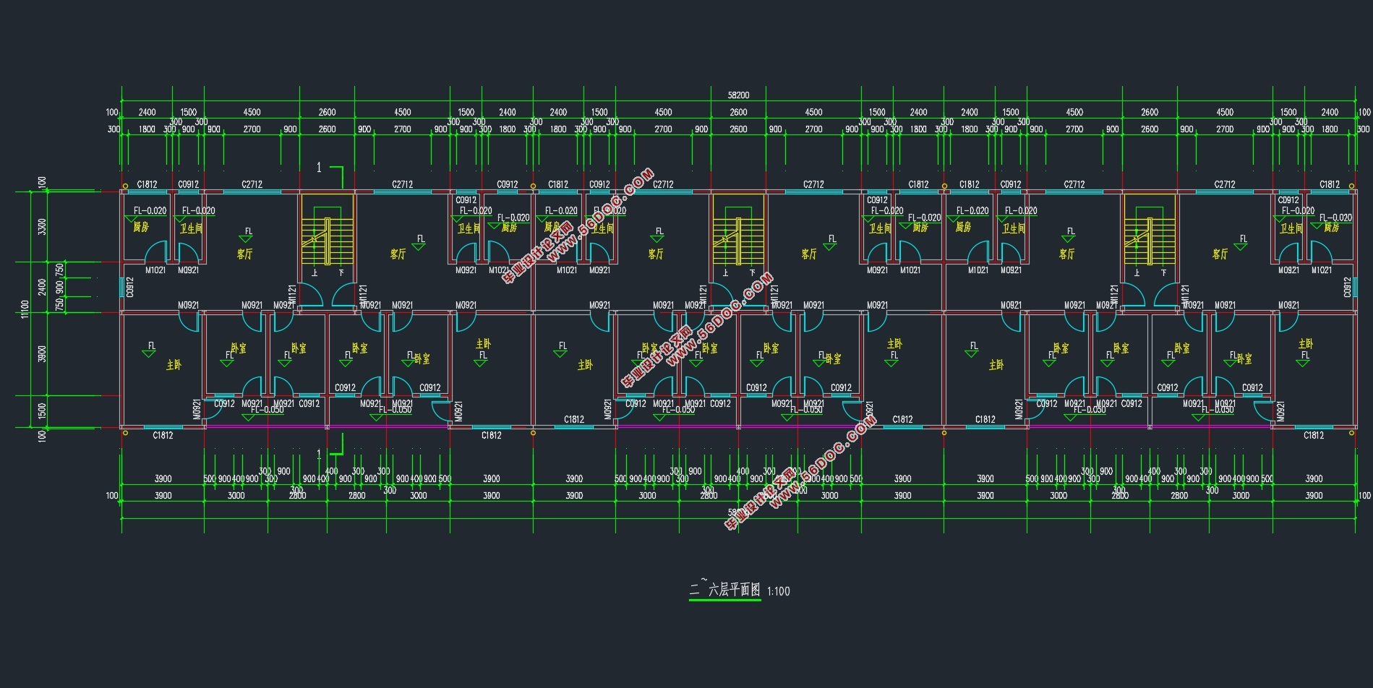Viewport: 1373px width, 688px height.
Task: Select the 下 label under the rightmost staircase
Action: tap(1163, 273)
